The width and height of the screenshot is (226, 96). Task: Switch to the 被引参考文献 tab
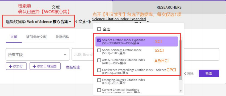tap(36, 37)
